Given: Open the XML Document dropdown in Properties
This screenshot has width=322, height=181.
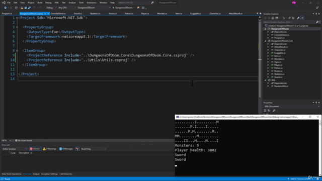Looking at the screenshot, I should [x=292, y=107].
